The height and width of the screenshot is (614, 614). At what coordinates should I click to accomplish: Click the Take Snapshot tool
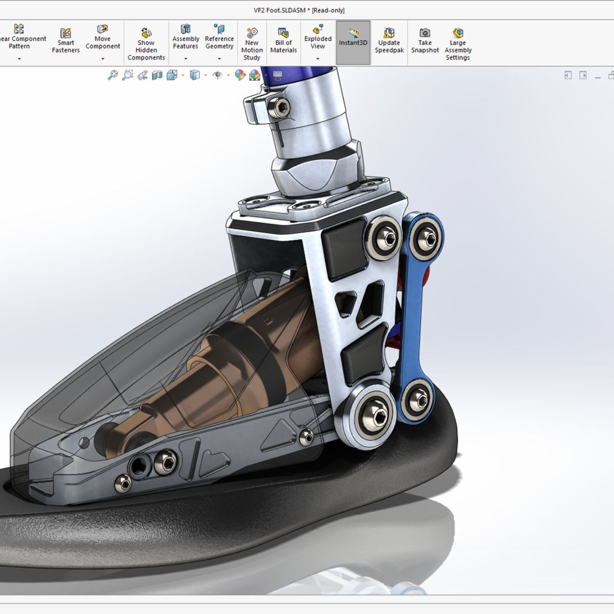tap(425, 41)
